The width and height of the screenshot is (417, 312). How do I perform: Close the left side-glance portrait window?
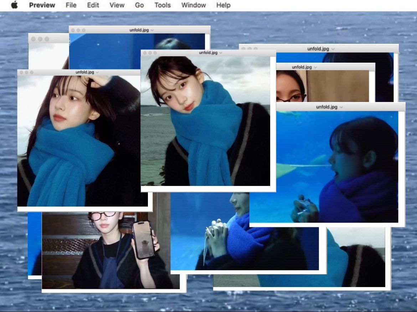point(21,72)
